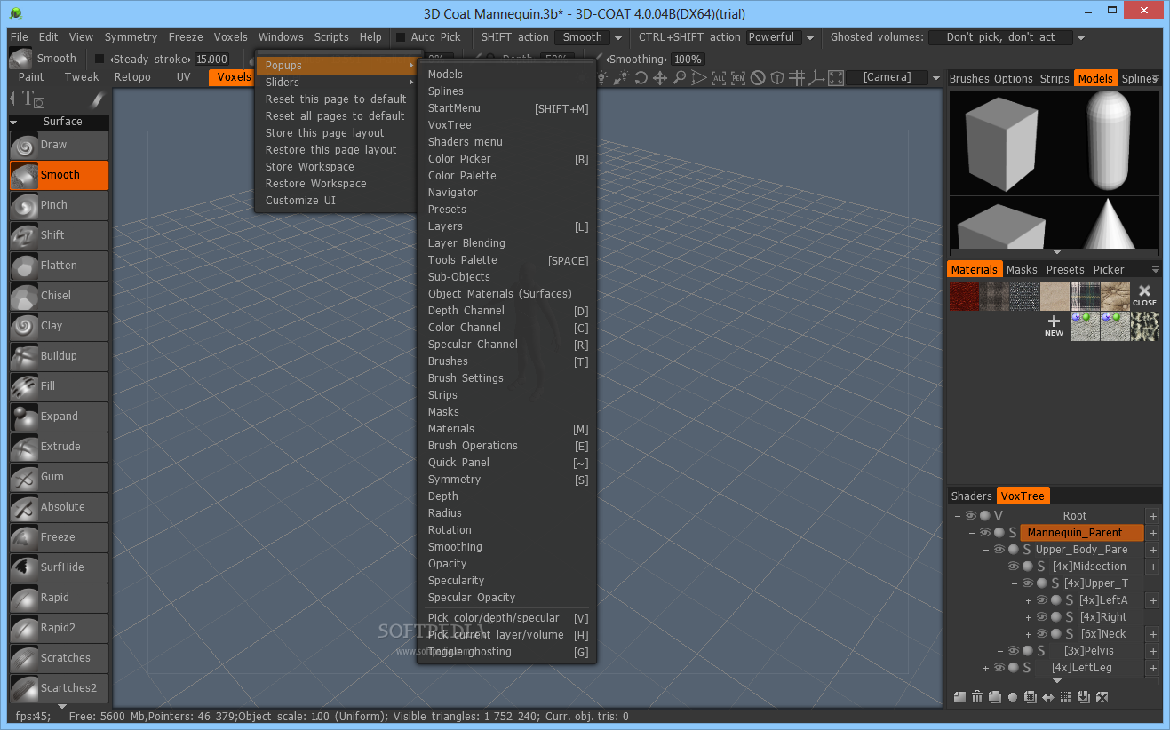Image resolution: width=1170 pixels, height=730 pixels.
Task: Click the double-arrow icon under VoxTree
Action: point(1048,697)
